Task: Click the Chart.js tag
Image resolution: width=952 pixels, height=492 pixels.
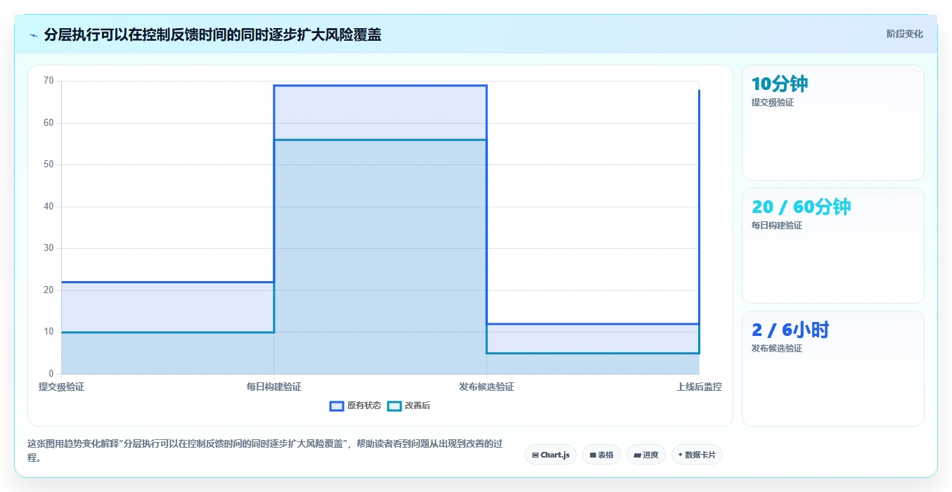Action: point(551,455)
